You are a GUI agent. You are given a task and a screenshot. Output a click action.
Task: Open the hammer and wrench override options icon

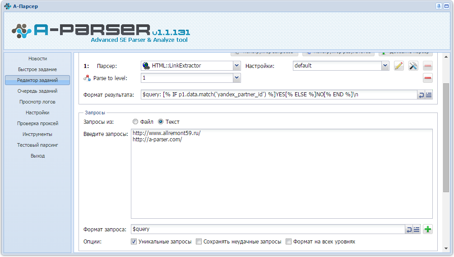(x=413, y=66)
